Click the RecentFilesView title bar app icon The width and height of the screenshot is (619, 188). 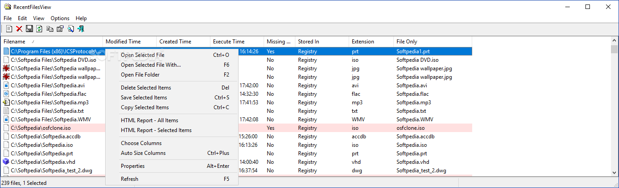point(7,7)
